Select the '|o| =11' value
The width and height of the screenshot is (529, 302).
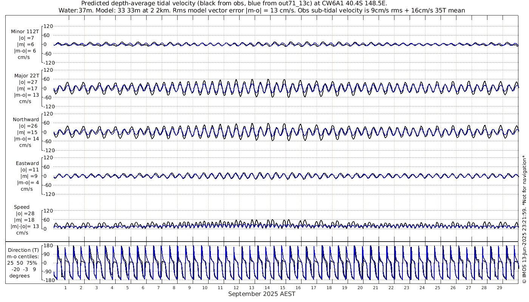tap(29, 170)
